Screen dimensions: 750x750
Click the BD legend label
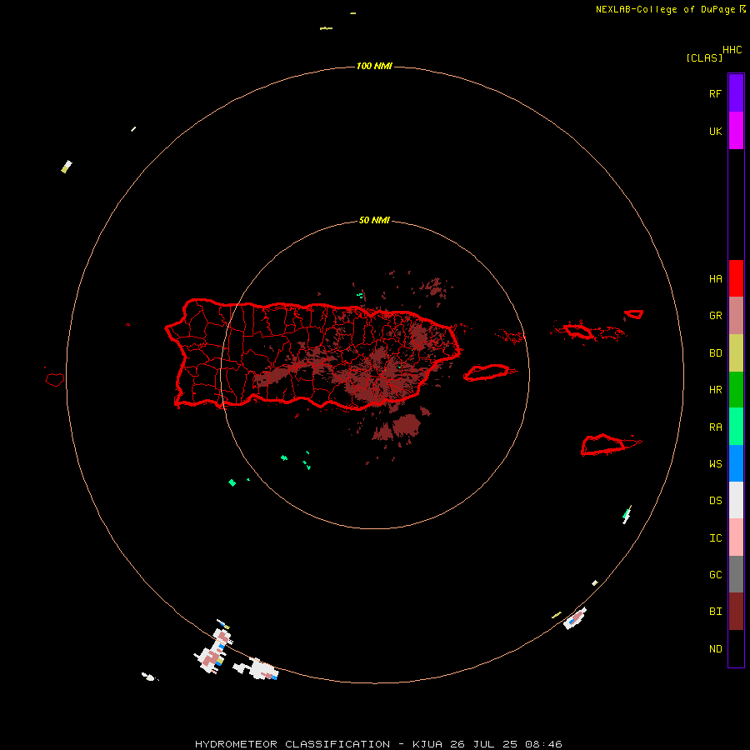click(x=715, y=353)
